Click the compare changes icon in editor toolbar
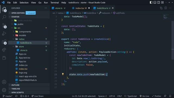This screenshot has height=98, width=174. pyautogui.click(x=161, y=8)
